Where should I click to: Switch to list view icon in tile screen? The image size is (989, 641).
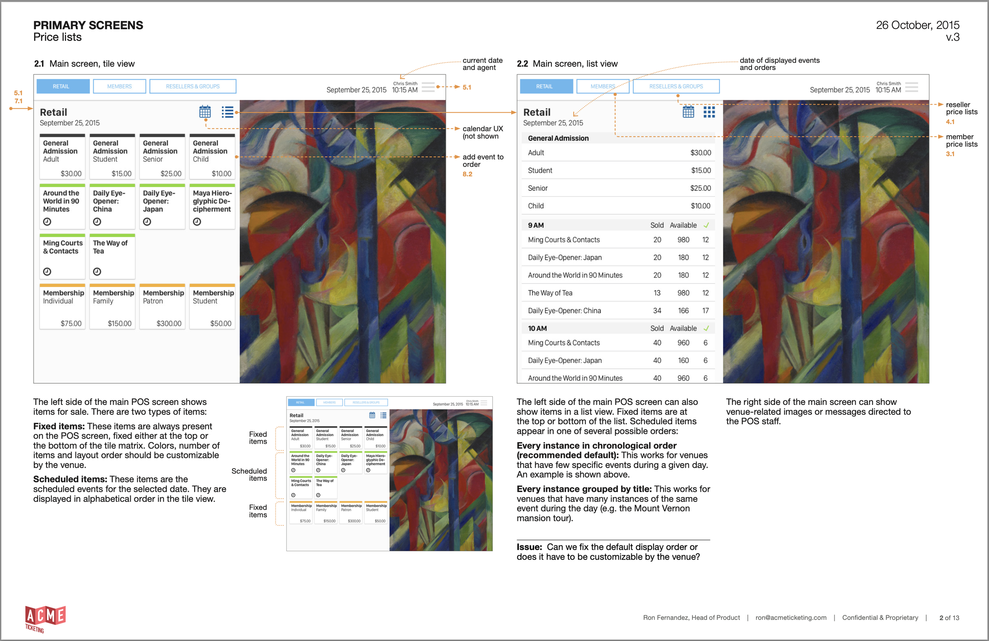(227, 112)
